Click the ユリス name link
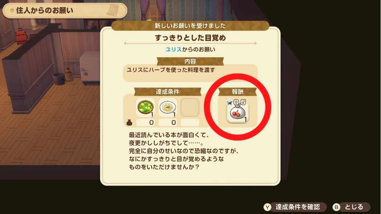This screenshot has height=214, width=381. click(x=173, y=49)
